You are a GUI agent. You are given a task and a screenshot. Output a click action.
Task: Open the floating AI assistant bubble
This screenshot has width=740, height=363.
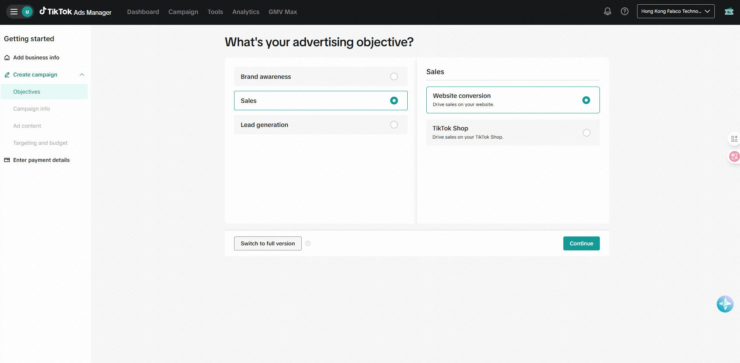click(724, 304)
